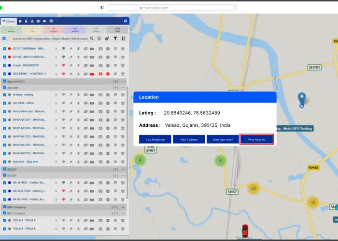Click the settings gear in panel header

click(x=126, y=21)
